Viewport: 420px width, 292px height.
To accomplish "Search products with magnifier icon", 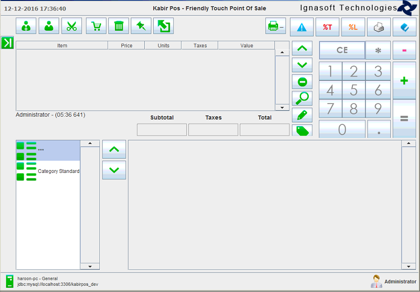I will 302,98.
